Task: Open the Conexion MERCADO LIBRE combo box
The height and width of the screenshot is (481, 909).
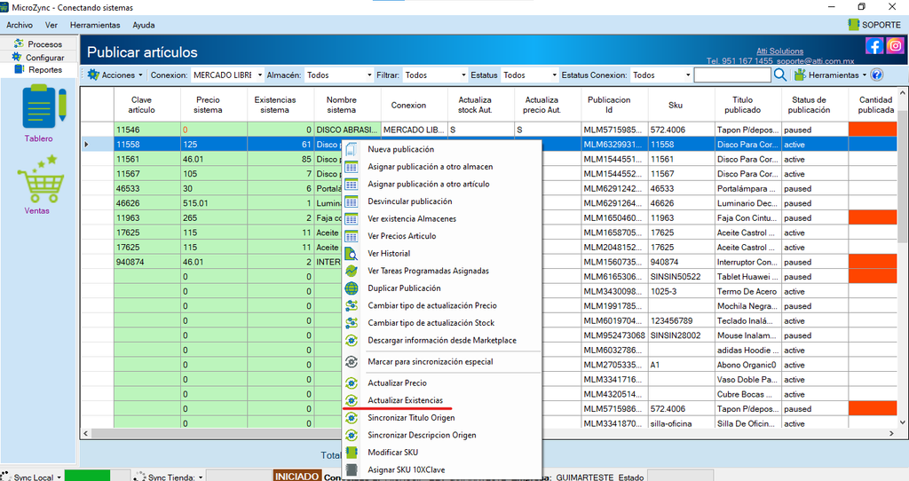Action: 227,75
